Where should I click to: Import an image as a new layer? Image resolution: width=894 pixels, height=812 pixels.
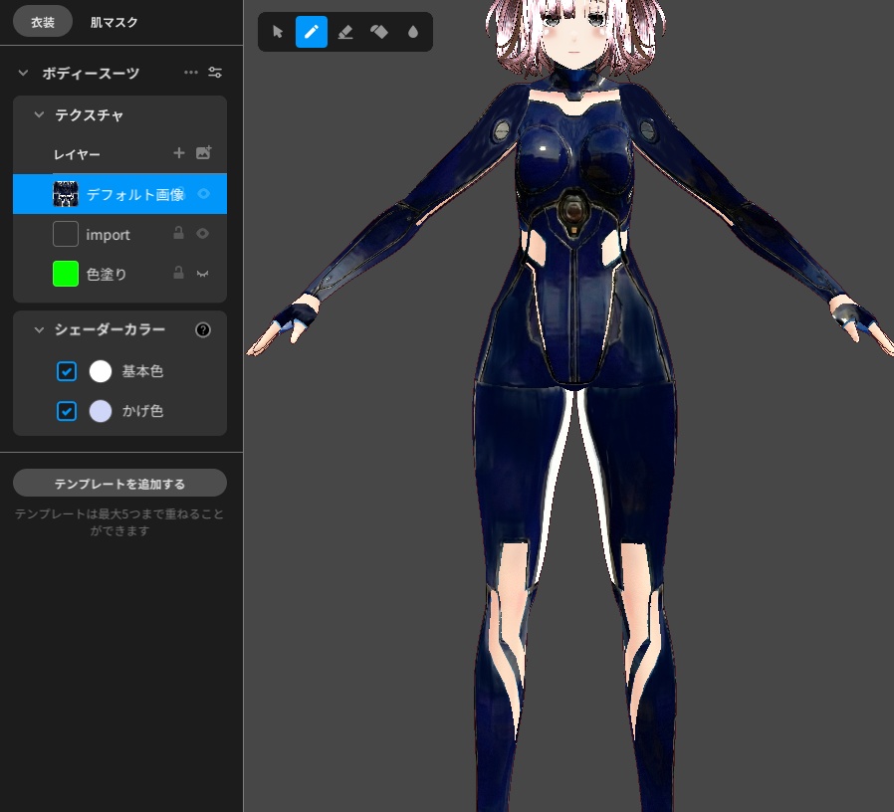pyautogui.click(x=203, y=152)
